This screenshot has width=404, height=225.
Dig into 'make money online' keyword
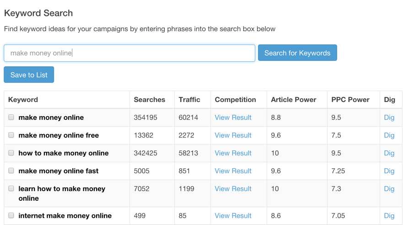pyautogui.click(x=389, y=118)
